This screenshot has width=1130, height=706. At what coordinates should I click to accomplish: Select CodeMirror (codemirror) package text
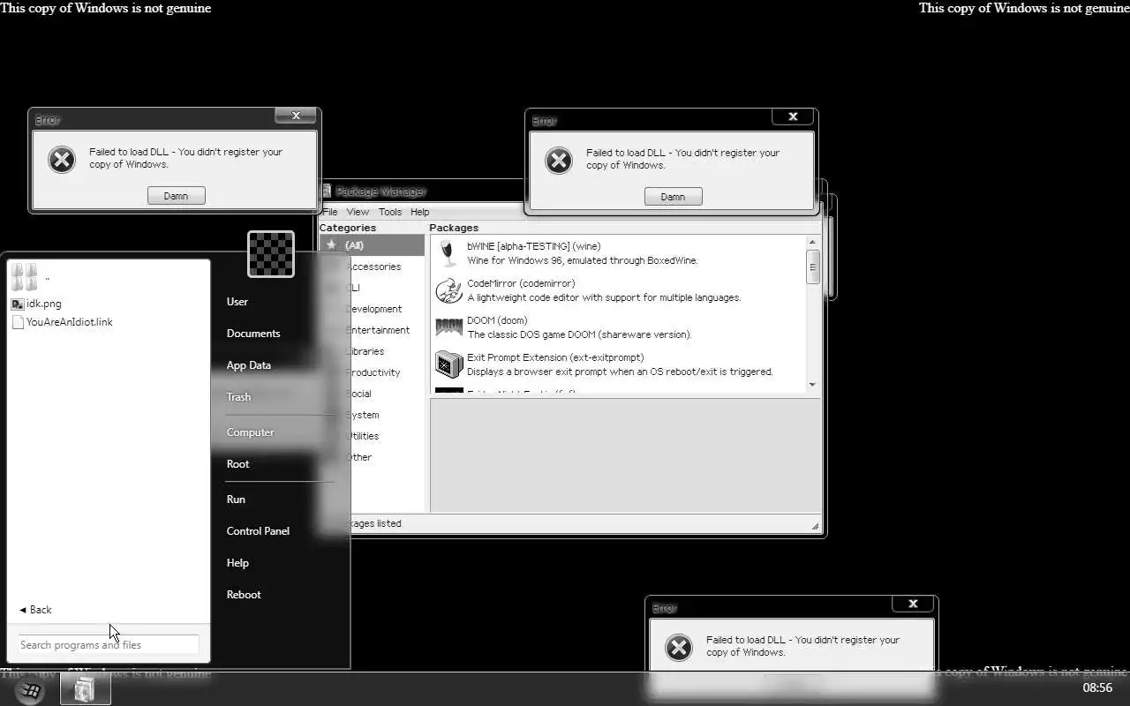click(521, 283)
